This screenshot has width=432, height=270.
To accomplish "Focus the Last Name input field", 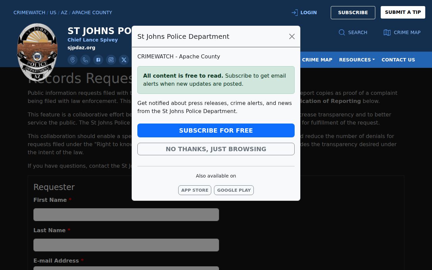I will tap(126, 245).
